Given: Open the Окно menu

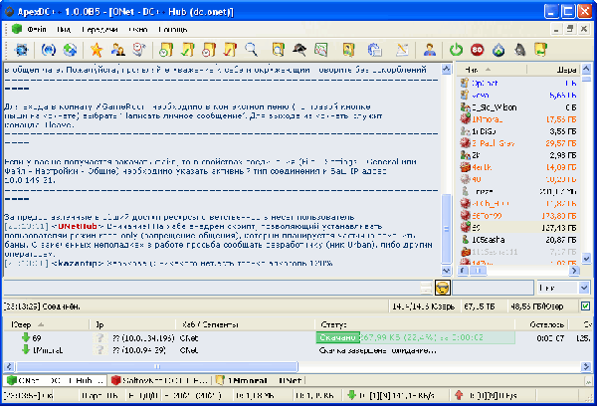Looking at the screenshot, I should [x=138, y=29].
